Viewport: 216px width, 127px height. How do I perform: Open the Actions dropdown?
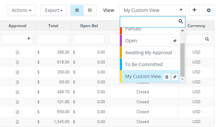click(x=21, y=10)
